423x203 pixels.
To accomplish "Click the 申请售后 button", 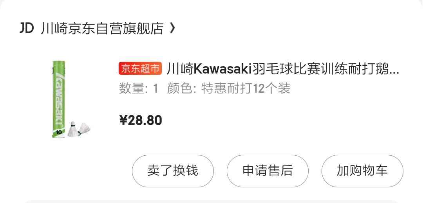I will click(268, 171).
